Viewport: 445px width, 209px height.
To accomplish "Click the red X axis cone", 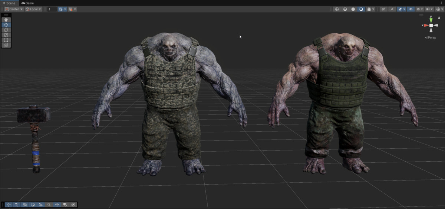I will point(426,26).
